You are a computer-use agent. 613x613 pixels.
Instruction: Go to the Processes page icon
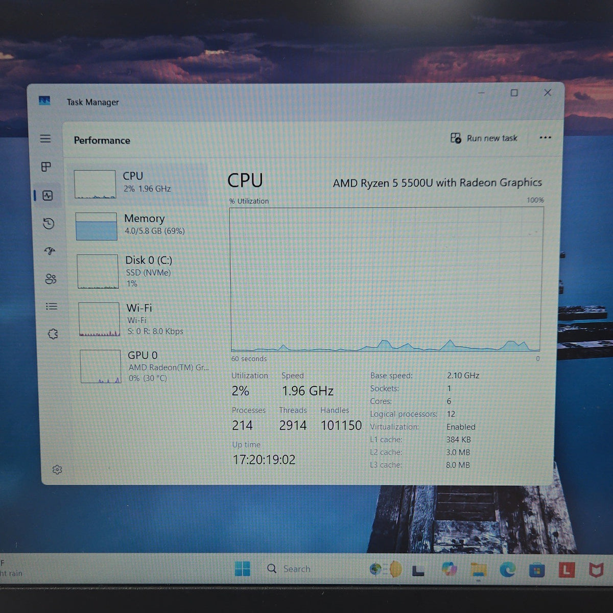[x=46, y=167]
